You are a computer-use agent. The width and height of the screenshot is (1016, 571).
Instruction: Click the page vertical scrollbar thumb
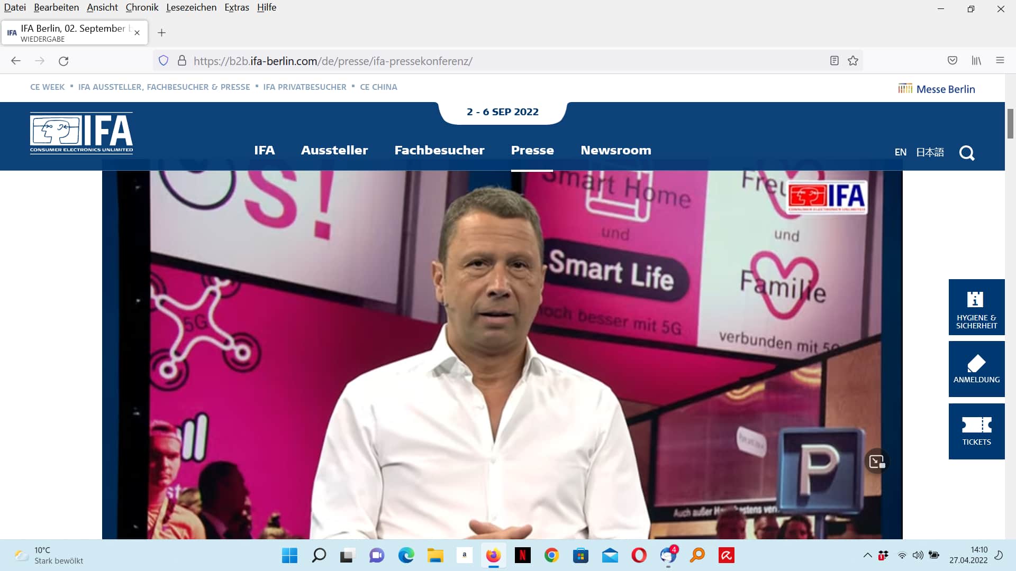tap(1010, 124)
